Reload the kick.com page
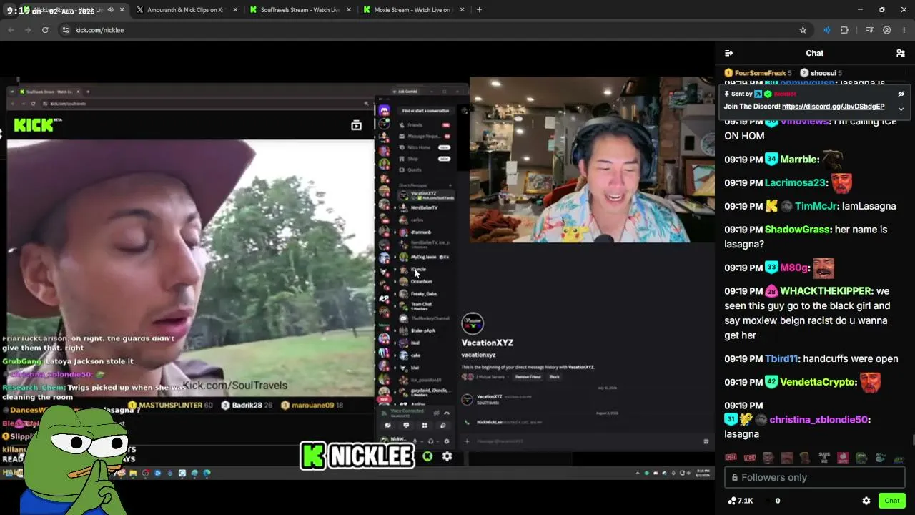915x515 pixels. point(45,30)
